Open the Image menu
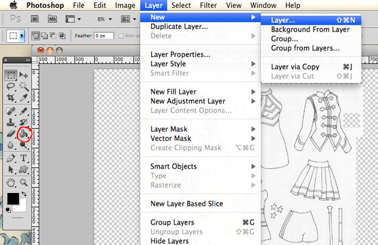The height and width of the screenshot is (245, 378). point(125,5)
